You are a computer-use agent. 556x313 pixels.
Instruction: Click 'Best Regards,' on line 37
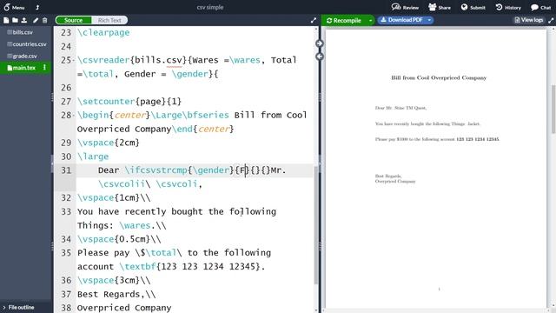coord(111,294)
